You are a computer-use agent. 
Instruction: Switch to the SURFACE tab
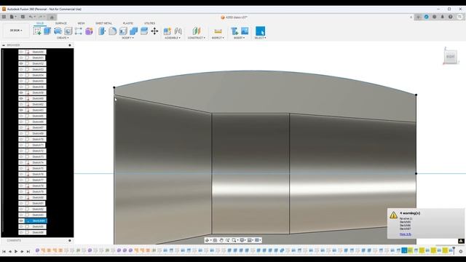click(61, 23)
